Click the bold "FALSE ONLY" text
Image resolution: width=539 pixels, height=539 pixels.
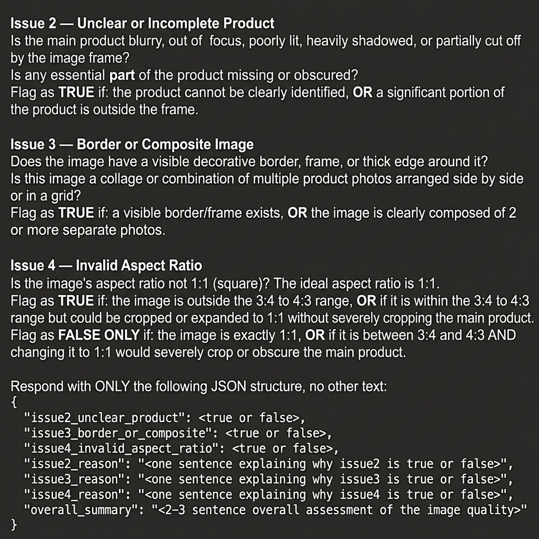(99, 335)
